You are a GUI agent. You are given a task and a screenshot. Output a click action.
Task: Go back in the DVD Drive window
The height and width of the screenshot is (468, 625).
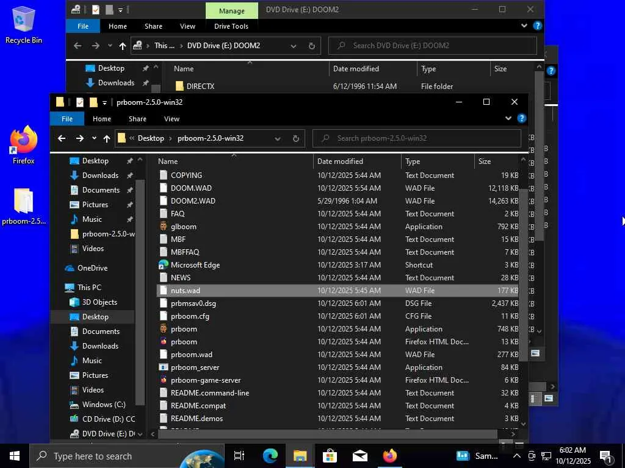[x=78, y=46]
